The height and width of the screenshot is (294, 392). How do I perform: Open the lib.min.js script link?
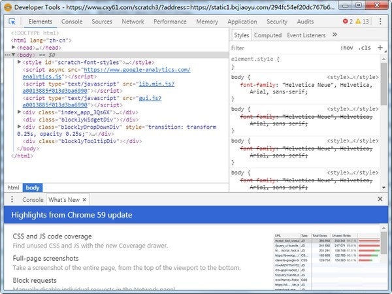156,84
